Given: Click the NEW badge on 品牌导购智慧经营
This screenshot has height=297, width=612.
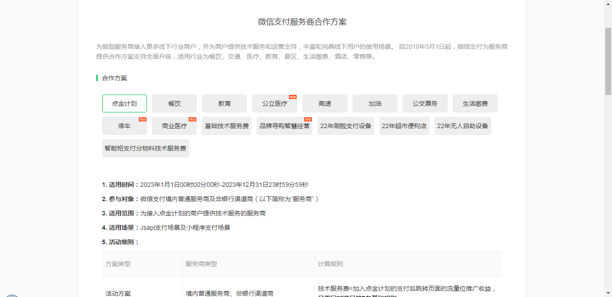Looking at the screenshot, I should click(308, 119).
